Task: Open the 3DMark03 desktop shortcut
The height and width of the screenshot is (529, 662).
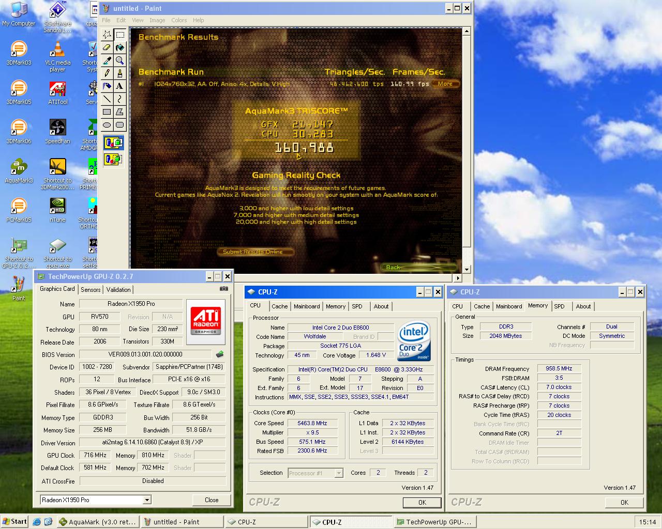Action: click(19, 53)
